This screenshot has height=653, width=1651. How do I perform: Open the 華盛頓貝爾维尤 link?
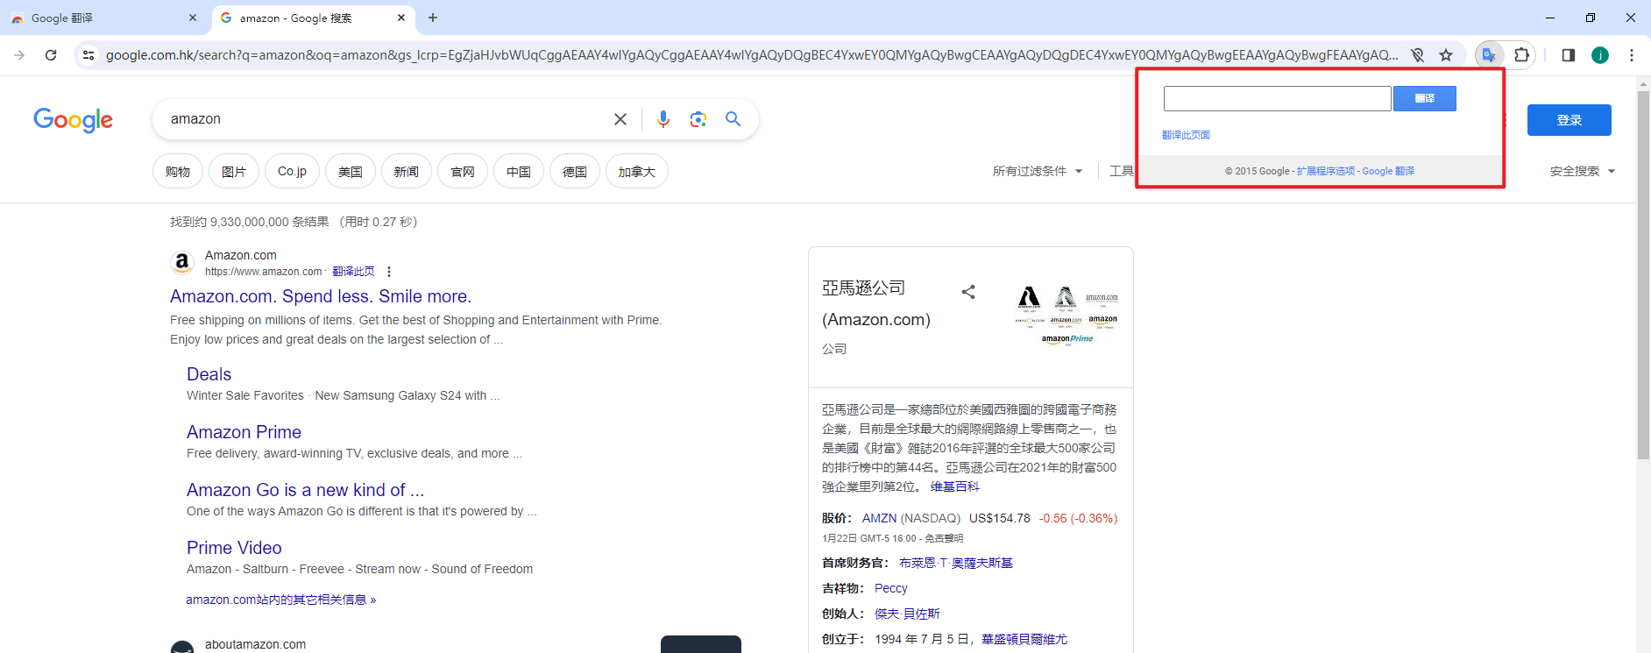[1024, 639]
